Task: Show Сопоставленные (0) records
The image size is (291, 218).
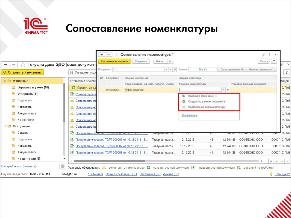Action: [x=232, y=70]
